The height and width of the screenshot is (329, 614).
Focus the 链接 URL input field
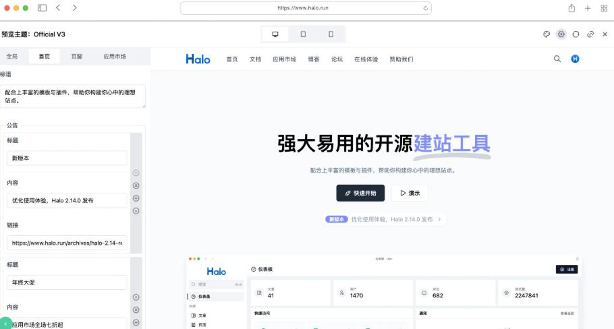pyautogui.click(x=67, y=243)
